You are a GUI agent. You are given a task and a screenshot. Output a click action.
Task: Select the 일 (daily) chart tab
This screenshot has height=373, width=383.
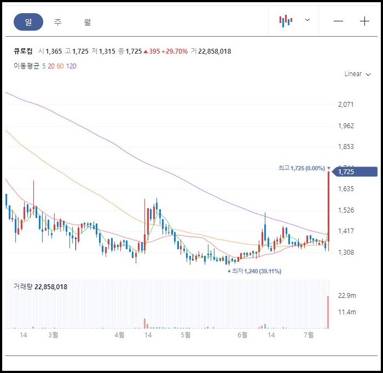point(28,22)
